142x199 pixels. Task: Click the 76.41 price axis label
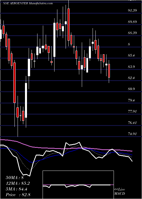(132, 123)
